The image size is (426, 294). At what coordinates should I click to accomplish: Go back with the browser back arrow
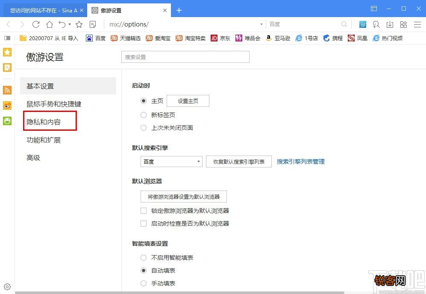point(9,24)
